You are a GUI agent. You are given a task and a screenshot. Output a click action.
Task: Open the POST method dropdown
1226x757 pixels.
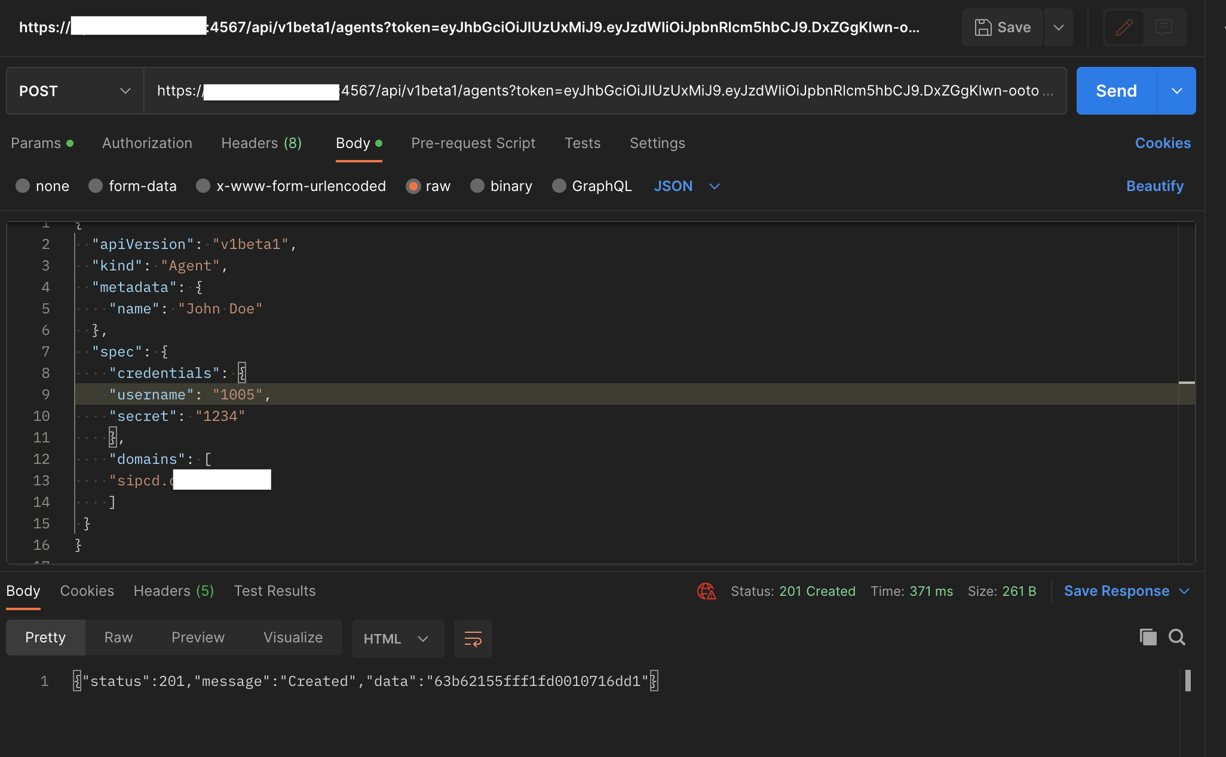[75, 91]
